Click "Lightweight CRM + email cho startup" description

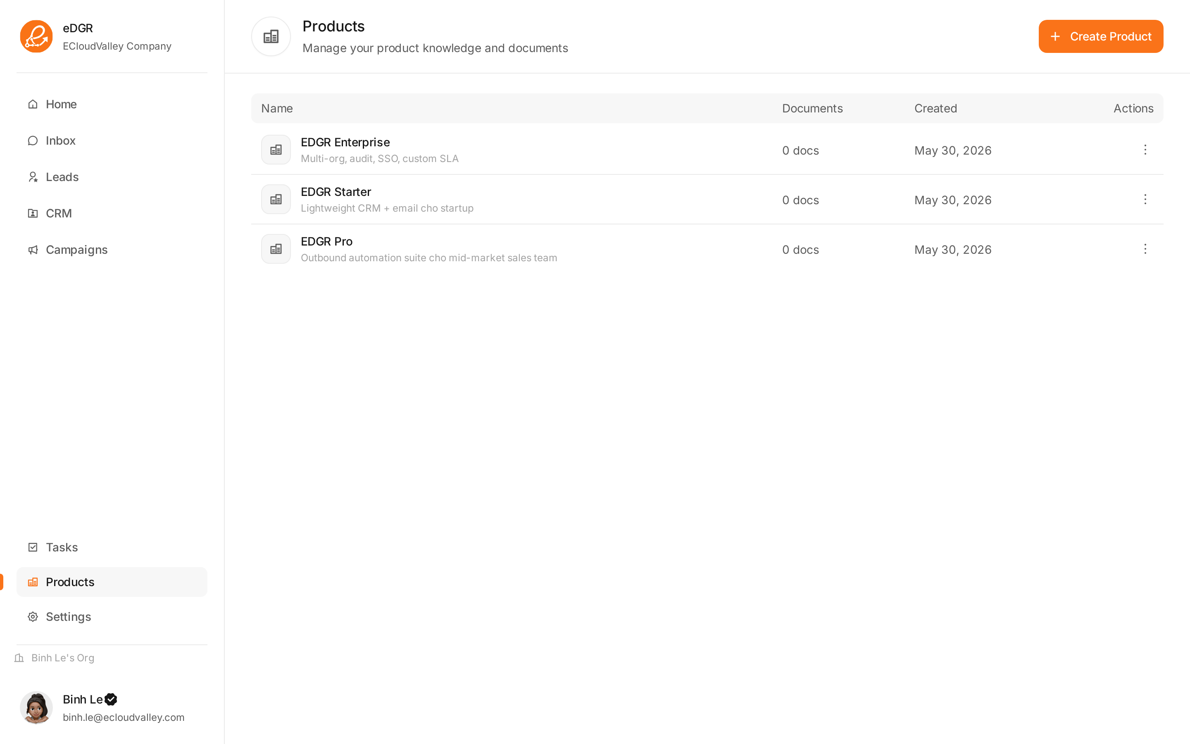point(387,208)
